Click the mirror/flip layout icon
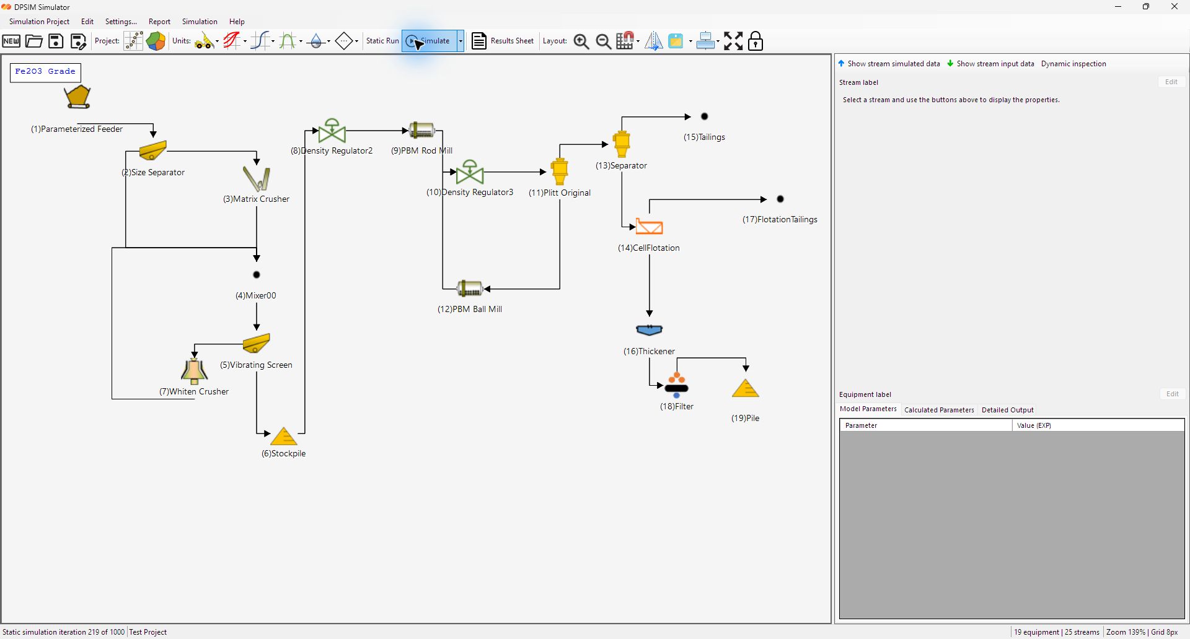Screen dimensions: 1190x639 click(654, 41)
